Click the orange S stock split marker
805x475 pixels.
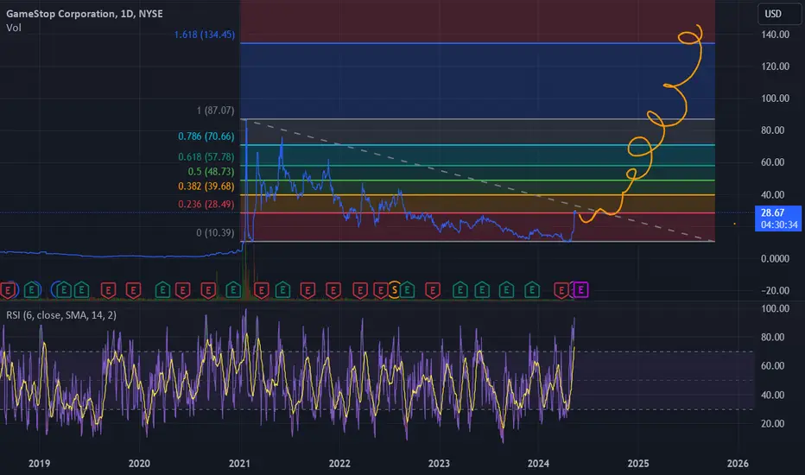coord(394,290)
